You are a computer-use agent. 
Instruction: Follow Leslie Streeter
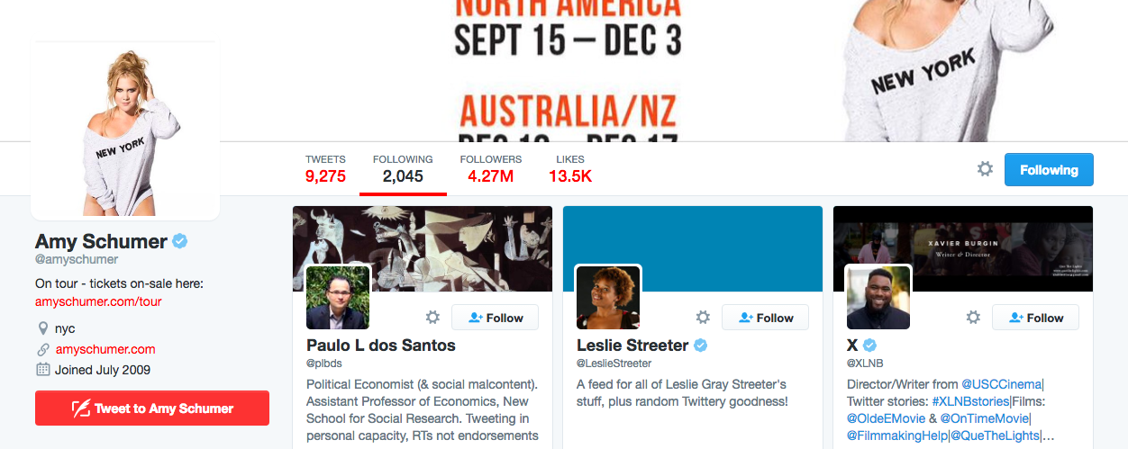point(765,318)
